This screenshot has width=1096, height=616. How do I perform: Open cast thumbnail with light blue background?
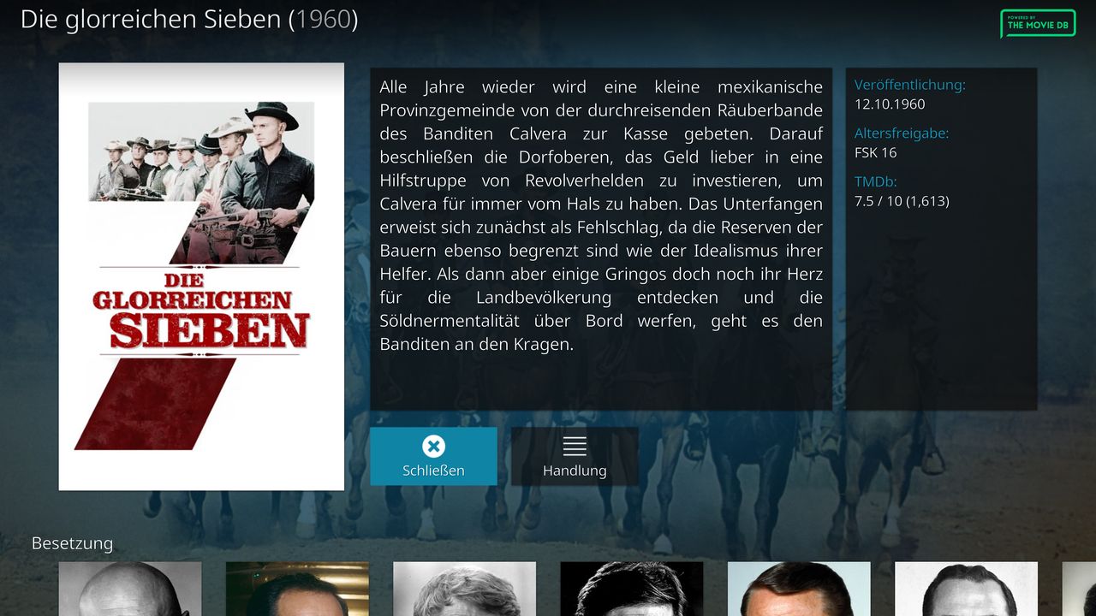[x=799, y=589]
